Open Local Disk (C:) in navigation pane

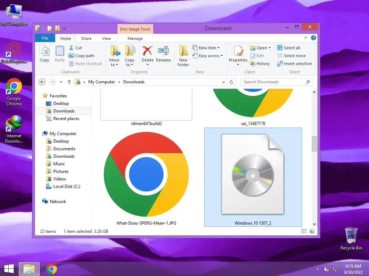tap(63, 187)
